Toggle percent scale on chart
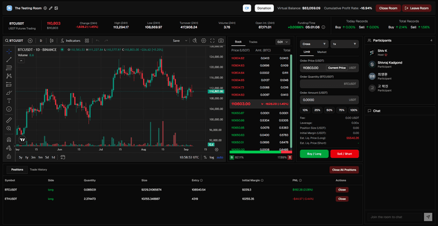Image resolution: width=438 pixels, height=226 pixels. click(206, 157)
